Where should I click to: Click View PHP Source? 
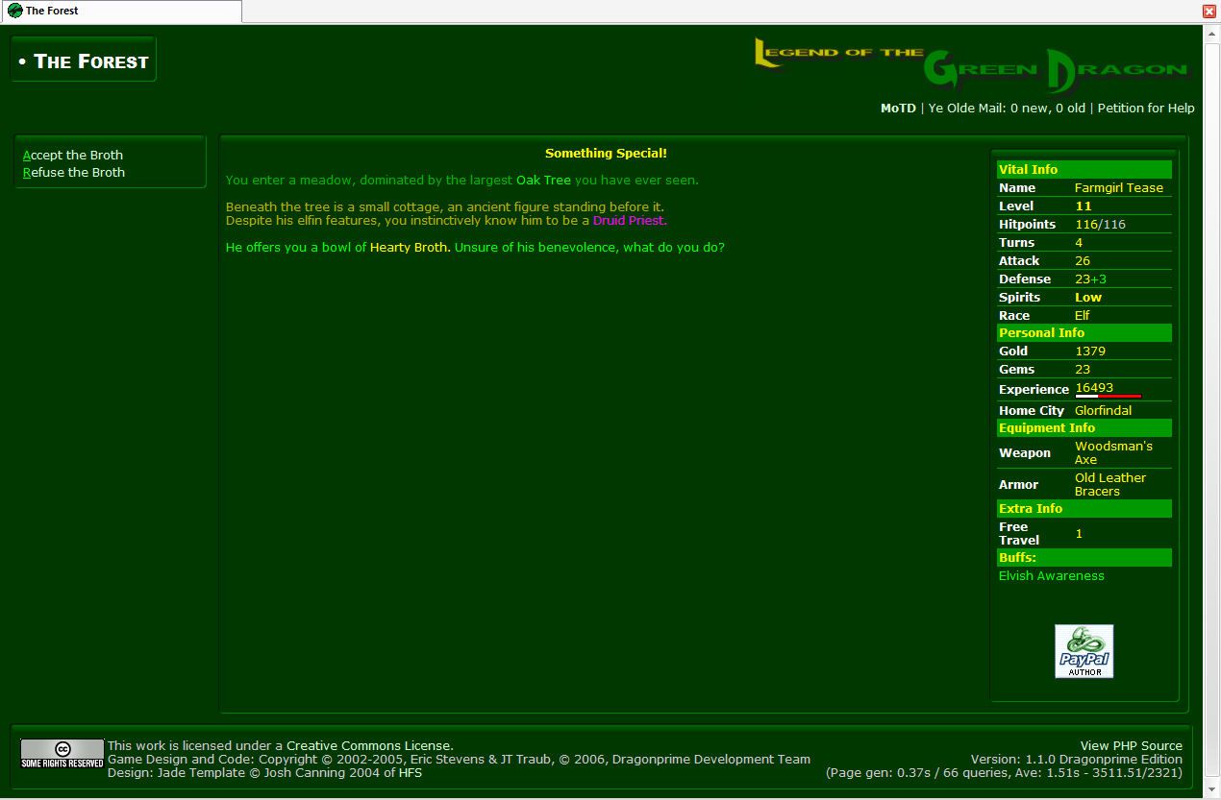pos(1131,746)
